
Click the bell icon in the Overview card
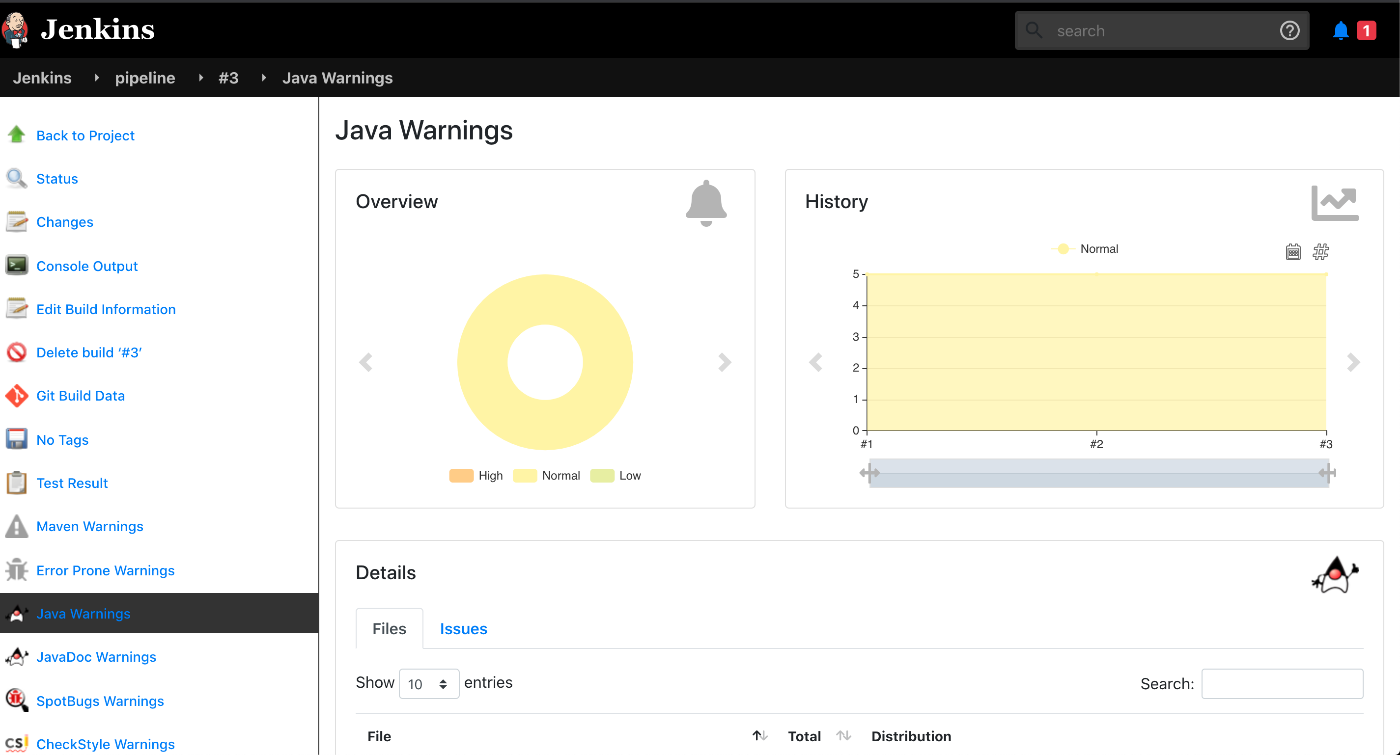click(x=706, y=203)
